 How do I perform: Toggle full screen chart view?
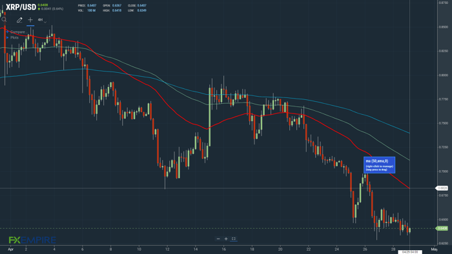pos(234,239)
